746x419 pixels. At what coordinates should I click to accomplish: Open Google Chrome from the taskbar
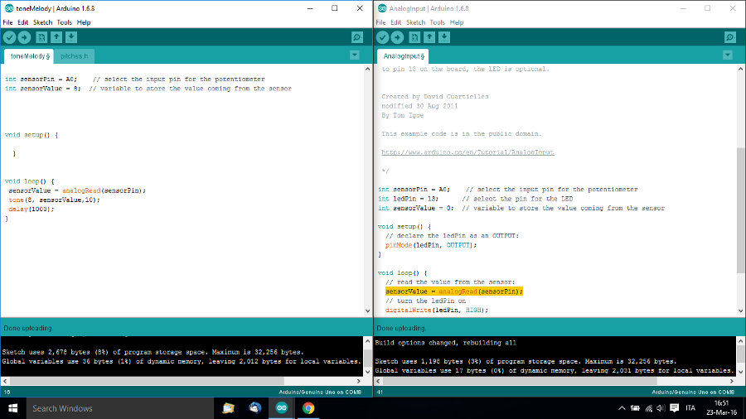click(x=308, y=408)
